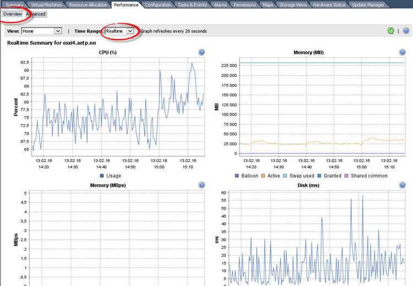This screenshot has height=286, width=413.
Task: Open the Summary tab
Action: [x=14, y=5]
